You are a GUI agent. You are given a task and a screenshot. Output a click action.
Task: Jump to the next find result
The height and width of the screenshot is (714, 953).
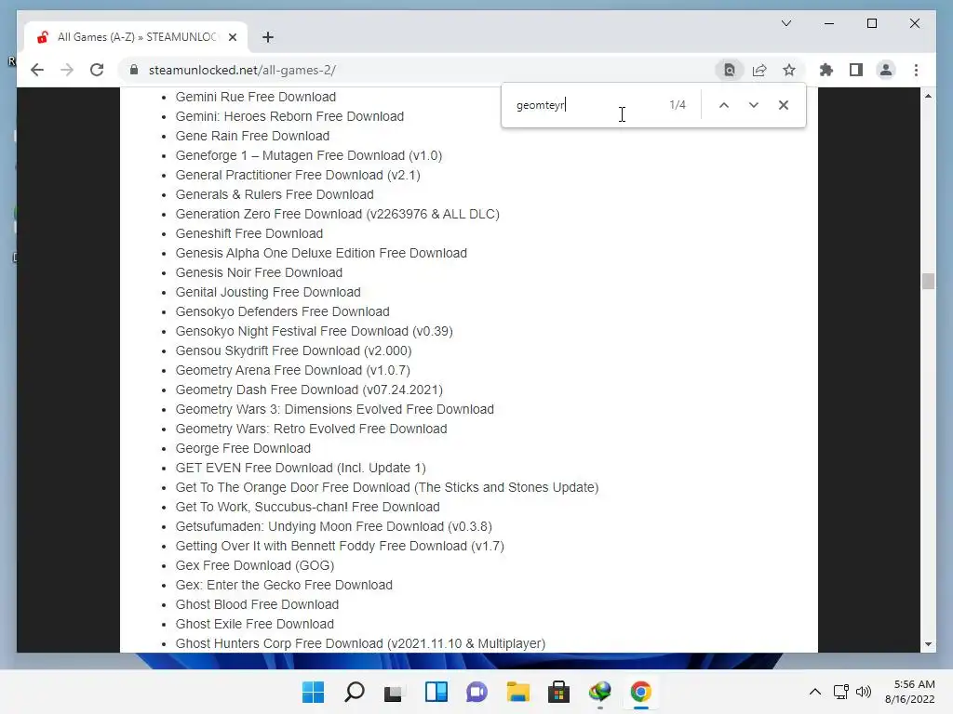[754, 105]
